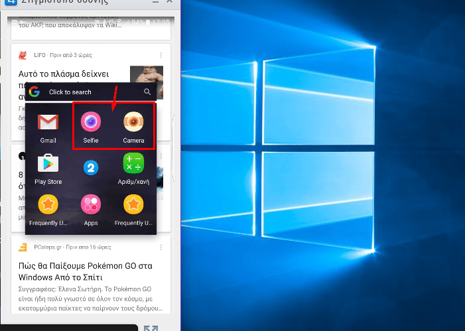The height and width of the screenshot is (331, 465).
Task: Open the Play Store app
Action: (x=48, y=163)
